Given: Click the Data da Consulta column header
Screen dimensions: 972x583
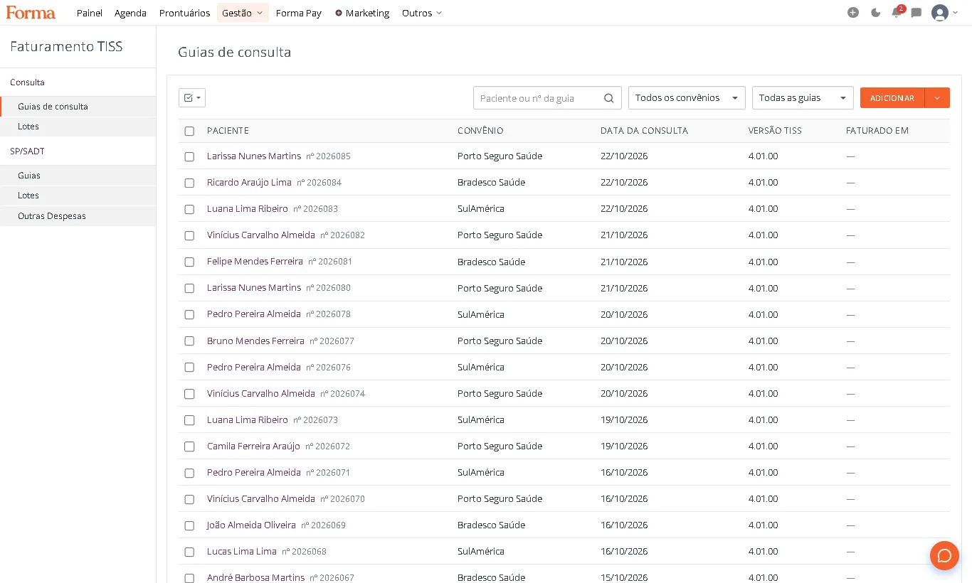Looking at the screenshot, I should [644, 131].
